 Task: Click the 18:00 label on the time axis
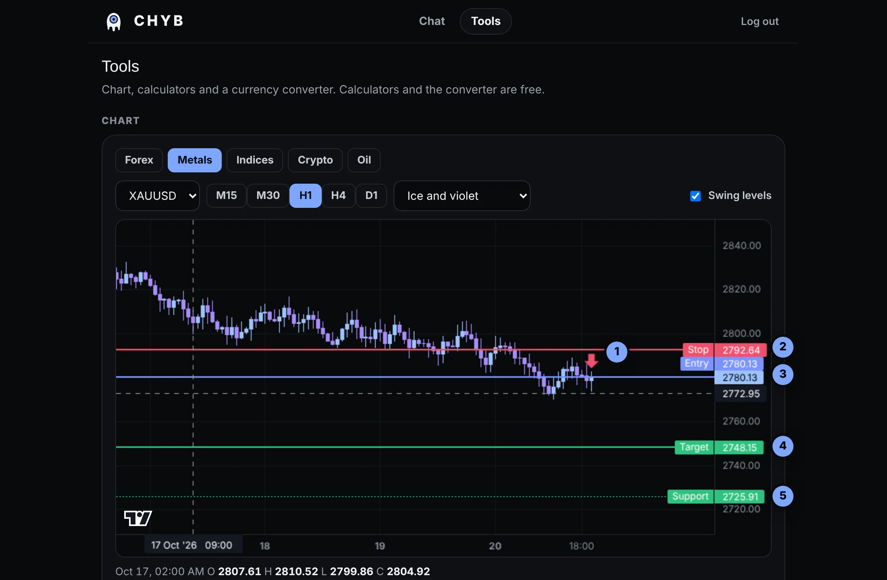[581, 546]
